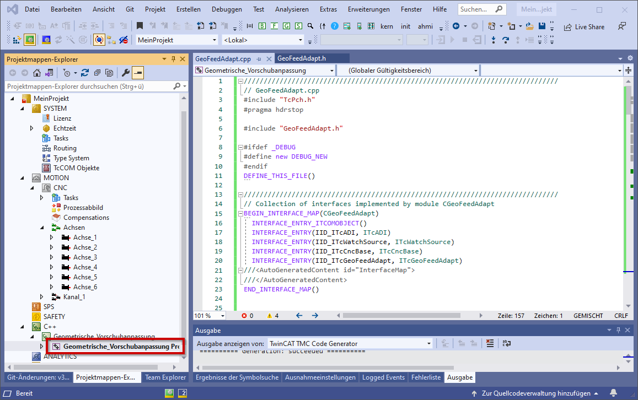This screenshot has height=400, width=638.
Task: Click the Suchen box in title bar
Action: point(482,9)
